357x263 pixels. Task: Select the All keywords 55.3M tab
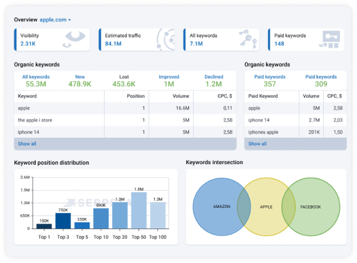coord(36,81)
